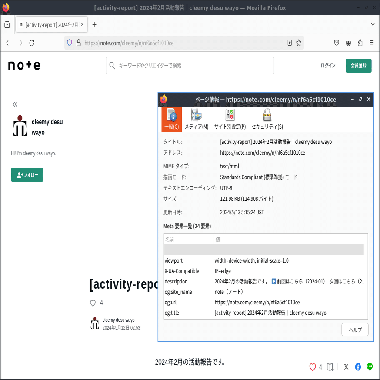The height and width of the screenshot is (380, 380).
Task: Click the ヘルプ button in page info
Action: [x=355, y=330]
